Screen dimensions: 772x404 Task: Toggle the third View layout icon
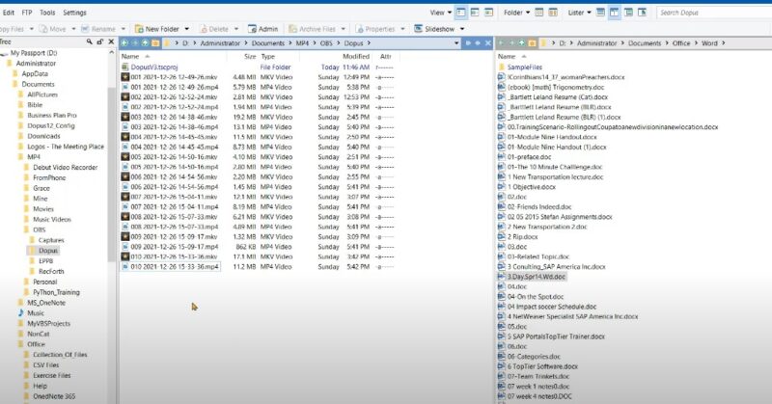(x=490, y=13)
